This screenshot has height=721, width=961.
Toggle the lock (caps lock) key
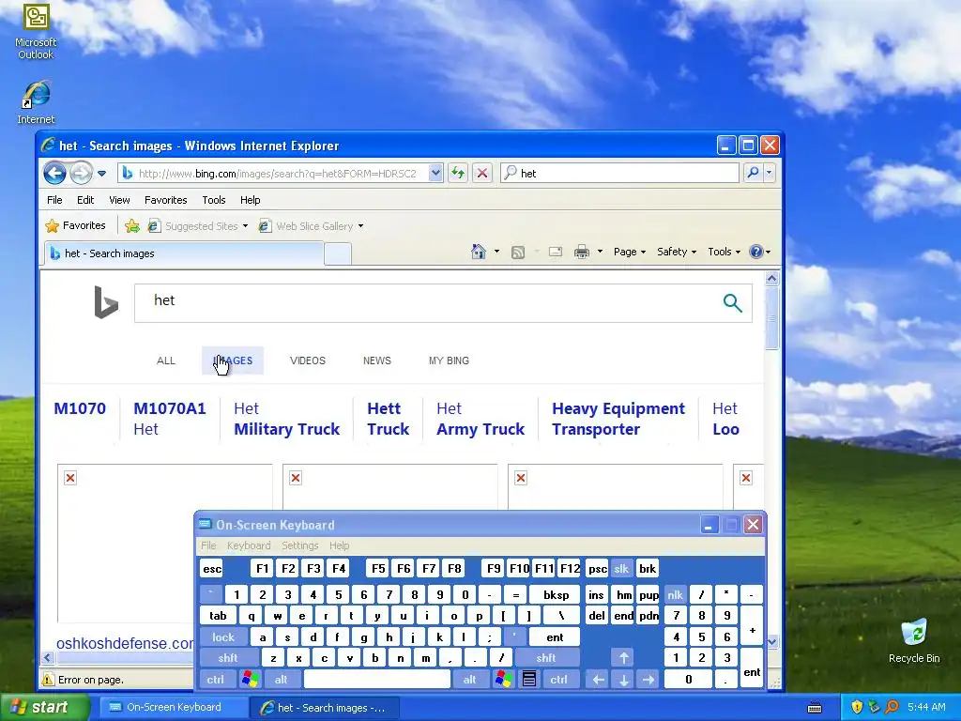[223, 637]
